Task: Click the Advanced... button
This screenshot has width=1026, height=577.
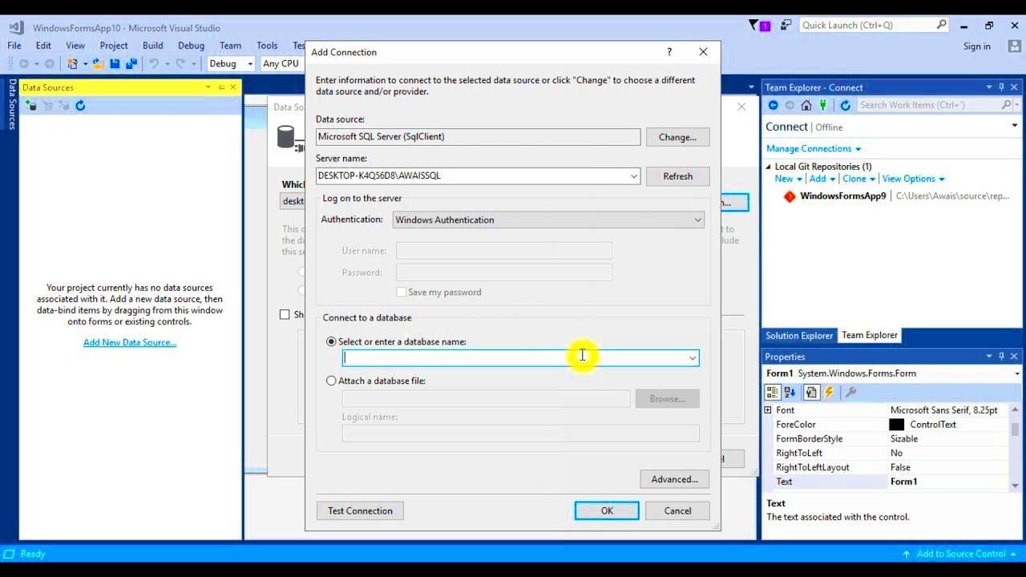Action: [x=674, y=479]
